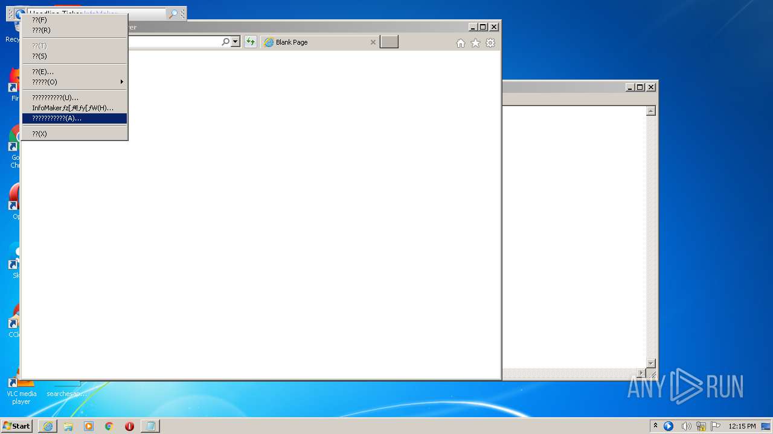Choose the ??????????(U)... menu entry
This screenshot has width=773, height=434.
click(x=74, y=98)
